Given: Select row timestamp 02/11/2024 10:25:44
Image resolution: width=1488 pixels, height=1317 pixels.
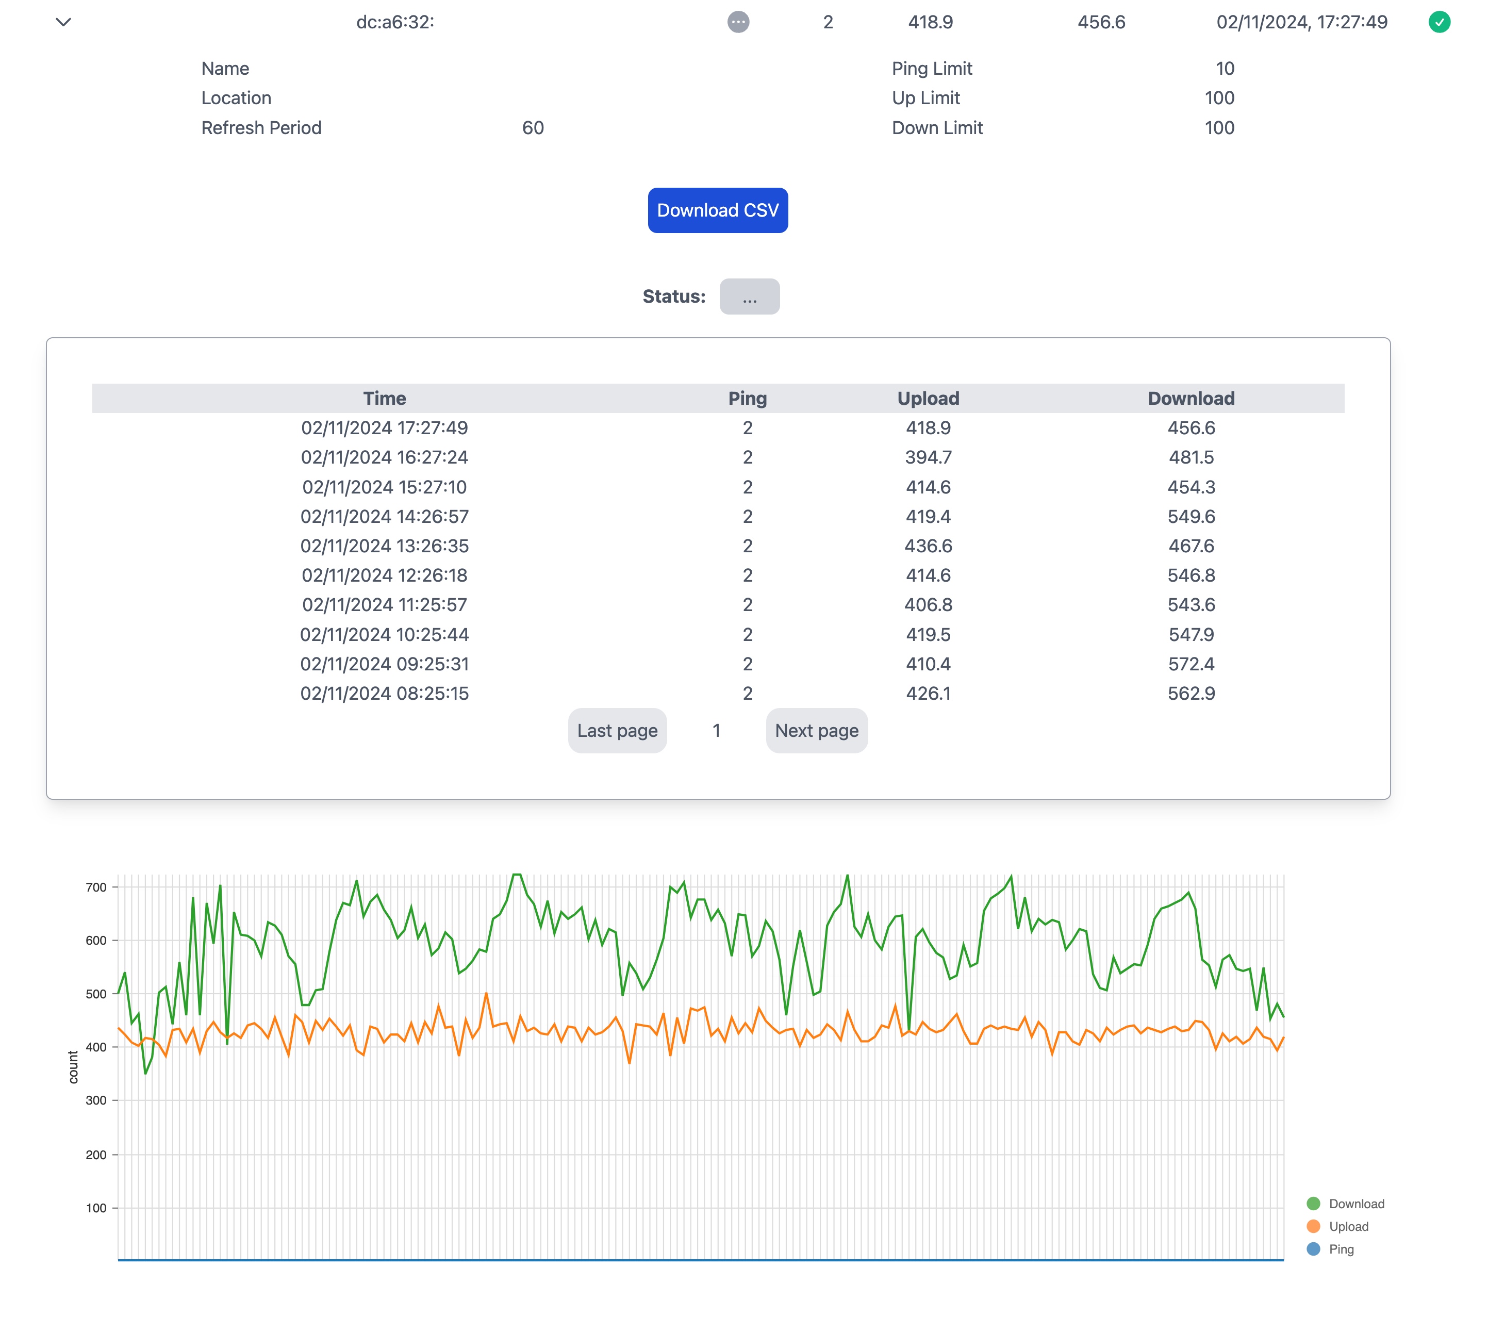Looking at the screenshot, I should point(385,635).
